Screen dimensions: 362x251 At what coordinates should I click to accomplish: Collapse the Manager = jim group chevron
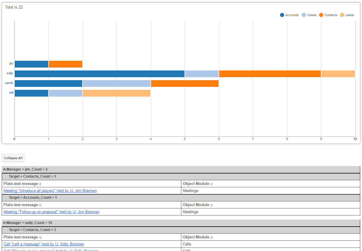[x=4, y=169]
